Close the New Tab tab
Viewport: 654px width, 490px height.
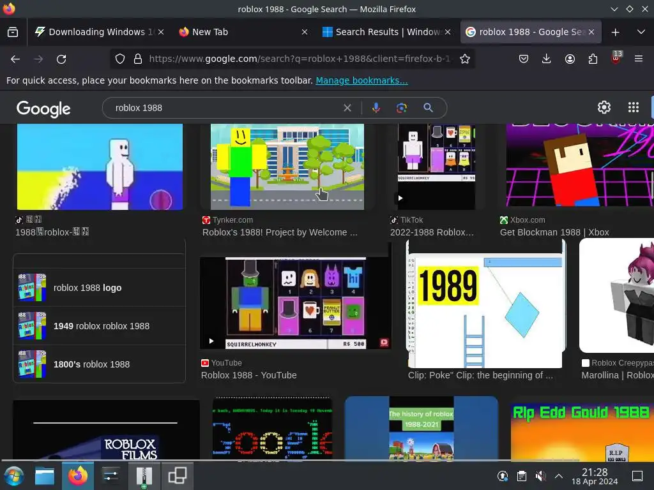pyautogui.click(x=305, y=32)
